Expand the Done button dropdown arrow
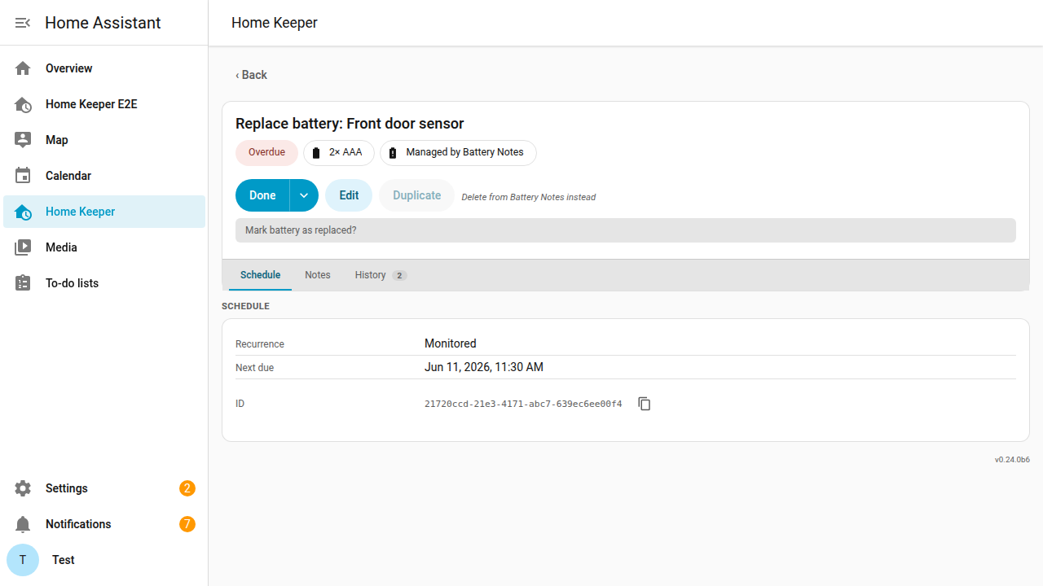The height and width of the screenshot is (586, 1043). coord(304,195)
